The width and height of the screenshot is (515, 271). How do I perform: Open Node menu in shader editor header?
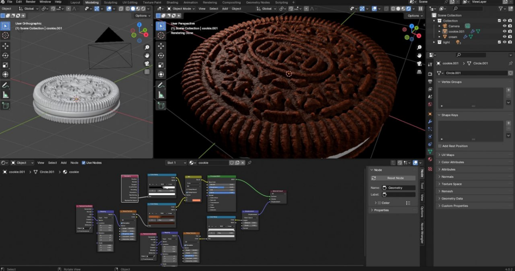(74, 163)
